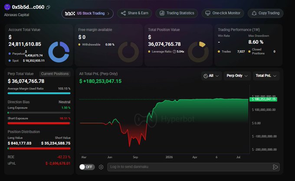
Task: Click the Spot value $ 18,352,935.11
Action: [34, 61]
